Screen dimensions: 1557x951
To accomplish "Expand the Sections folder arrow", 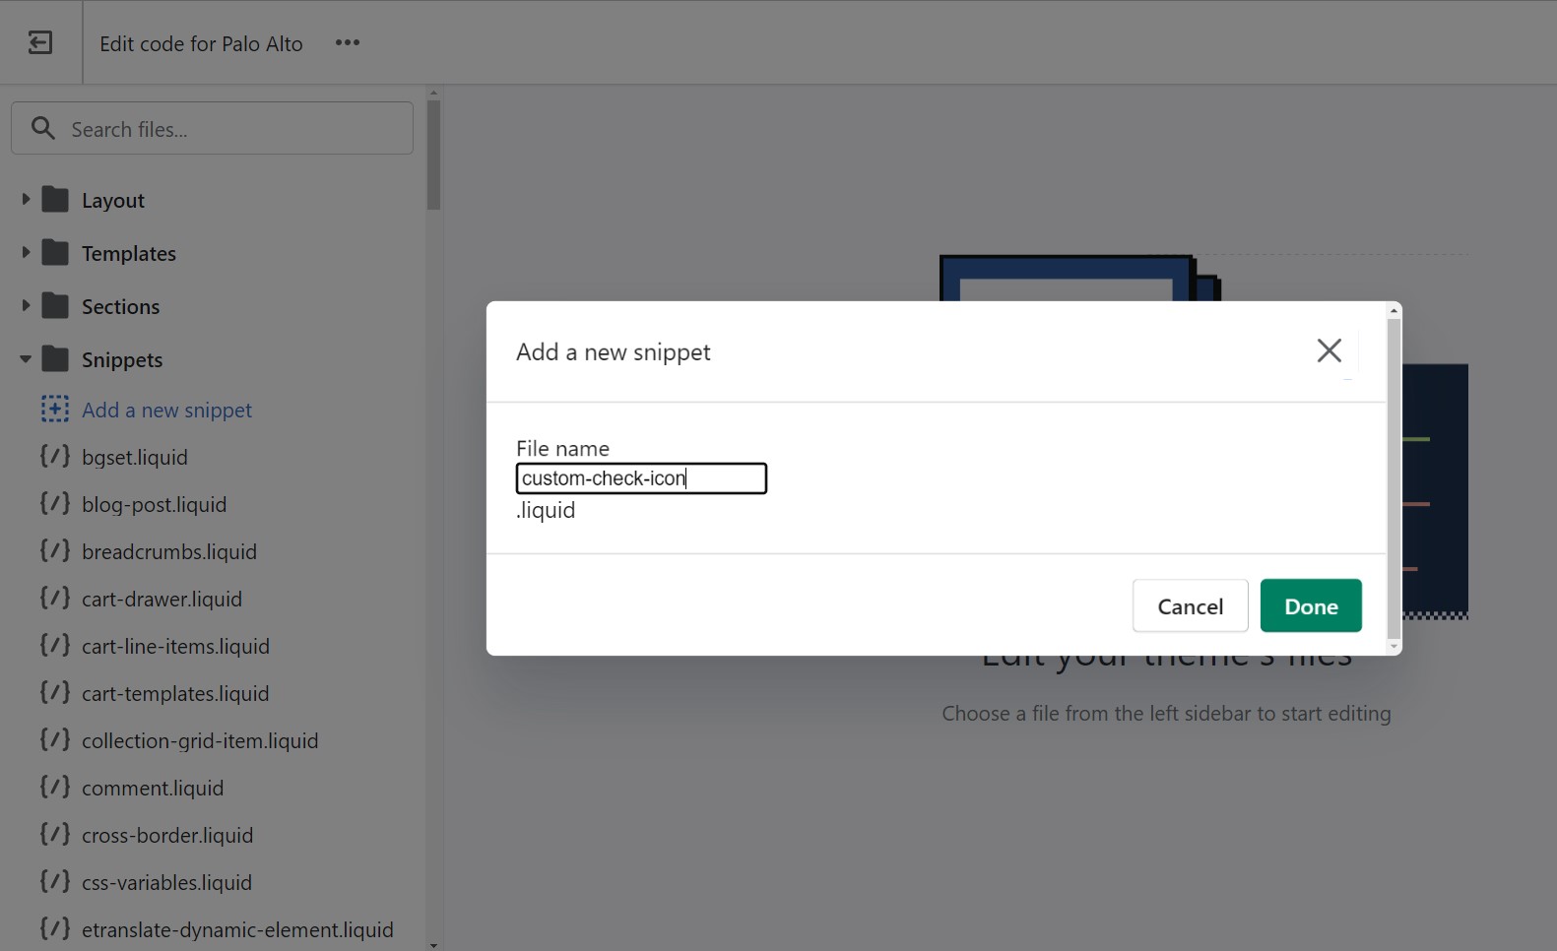I will pyautogui.click(x=26, y=306).
